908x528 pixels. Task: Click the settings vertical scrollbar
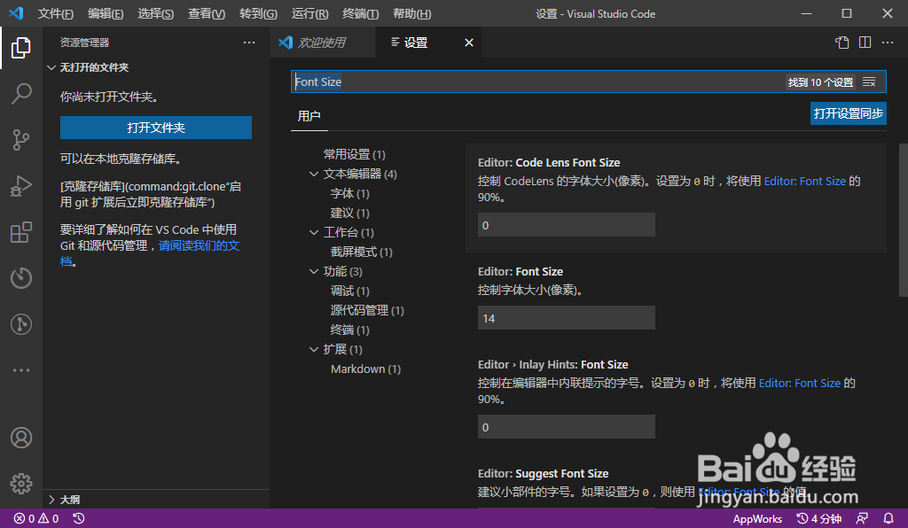[x=904, y=220]
